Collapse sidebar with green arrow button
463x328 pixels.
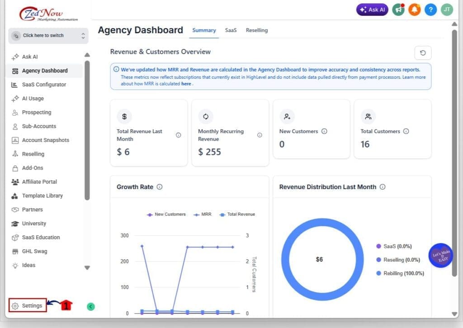point(90,307)
